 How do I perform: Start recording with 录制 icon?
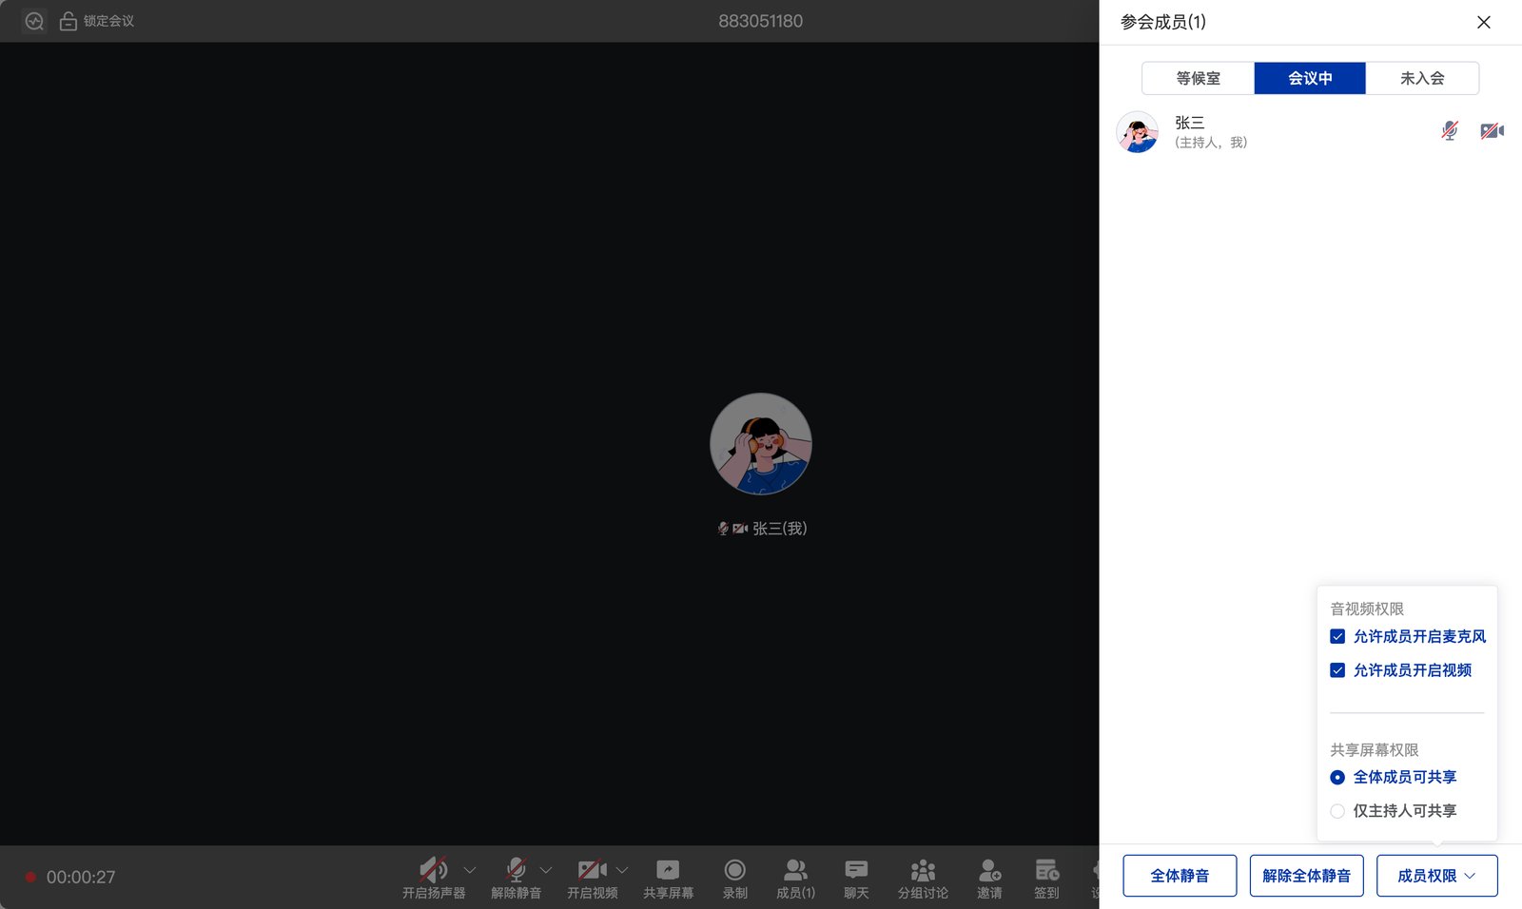click(x=734, y=869)
